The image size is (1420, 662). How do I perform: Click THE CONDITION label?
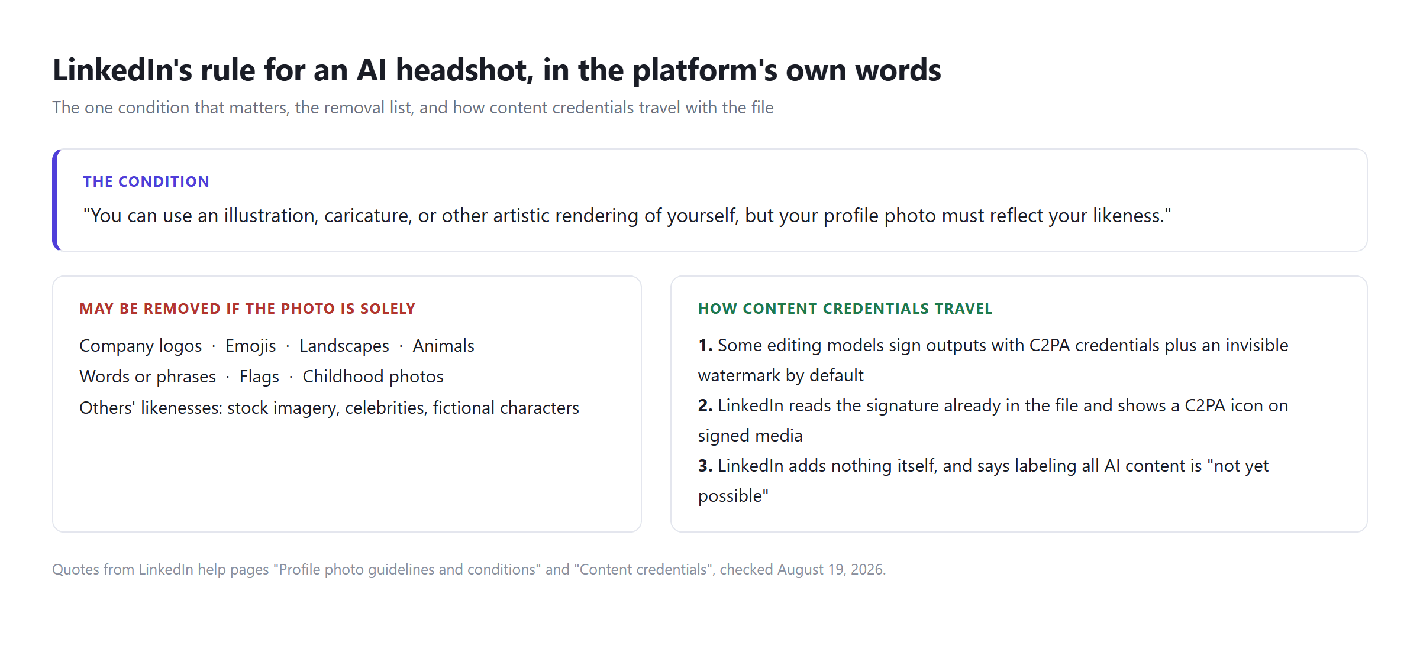click(146, 181)
